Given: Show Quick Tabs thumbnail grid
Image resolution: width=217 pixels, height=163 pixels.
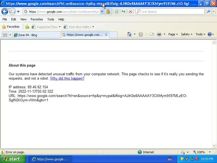Looking at the screenshot, I should click(5, 35).
